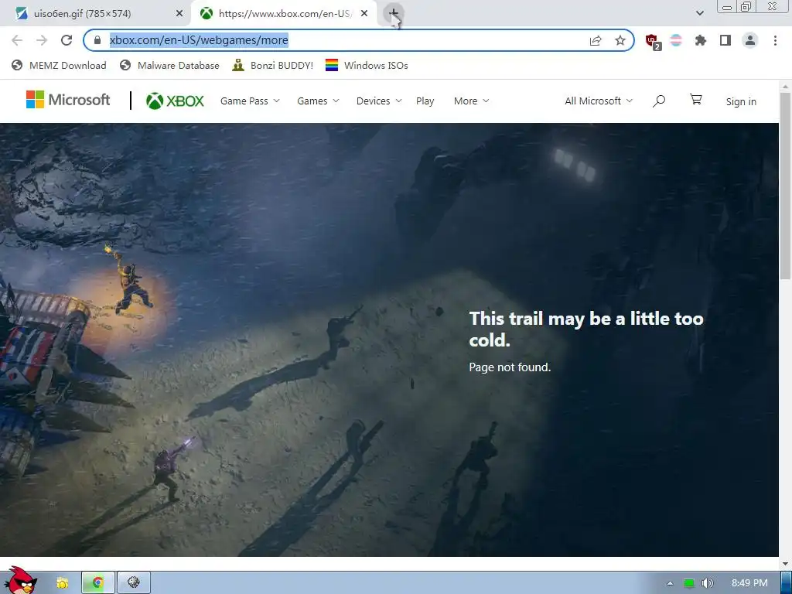The image size is (792, 594).
Task: Open the Chrome three-dot menu
Action: pyautogui.click(x=775, y=40)
